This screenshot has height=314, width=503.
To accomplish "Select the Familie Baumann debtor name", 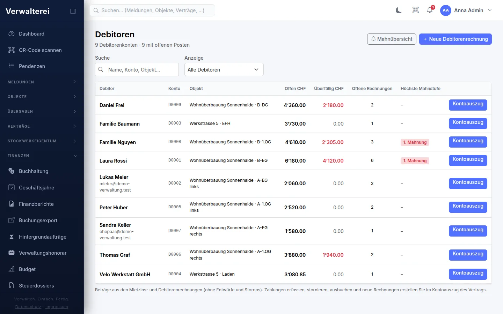I will [x=119, y=124].
